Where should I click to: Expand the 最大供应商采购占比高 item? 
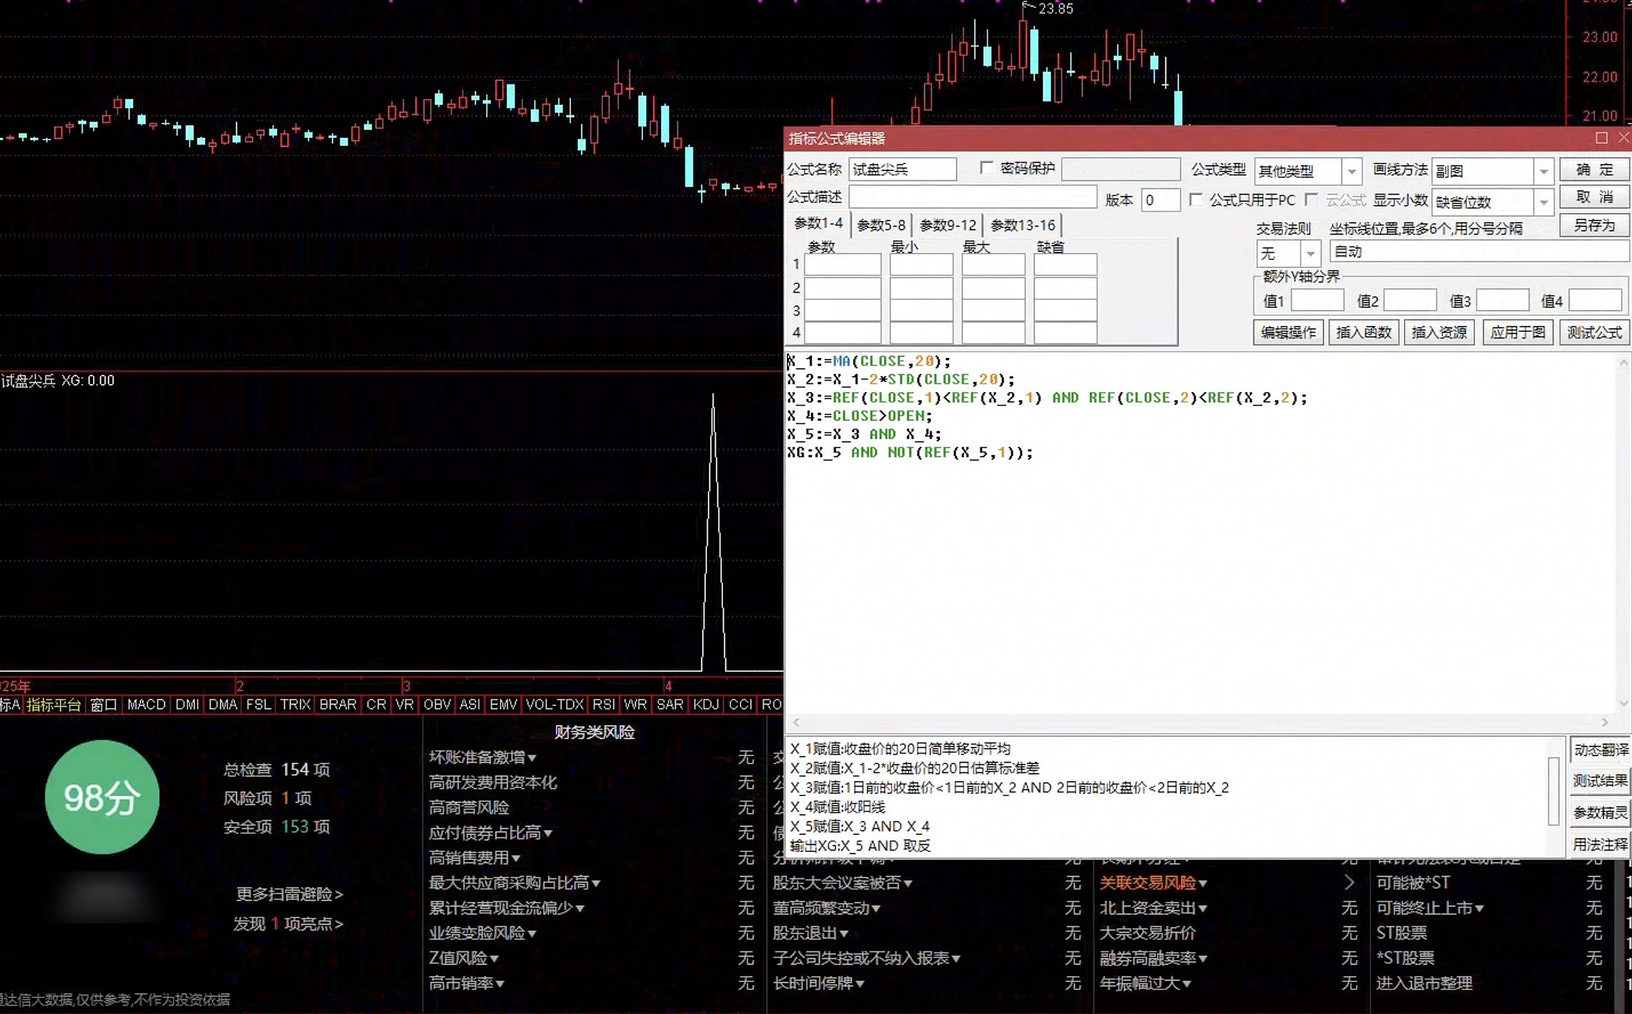pos(514,883)
